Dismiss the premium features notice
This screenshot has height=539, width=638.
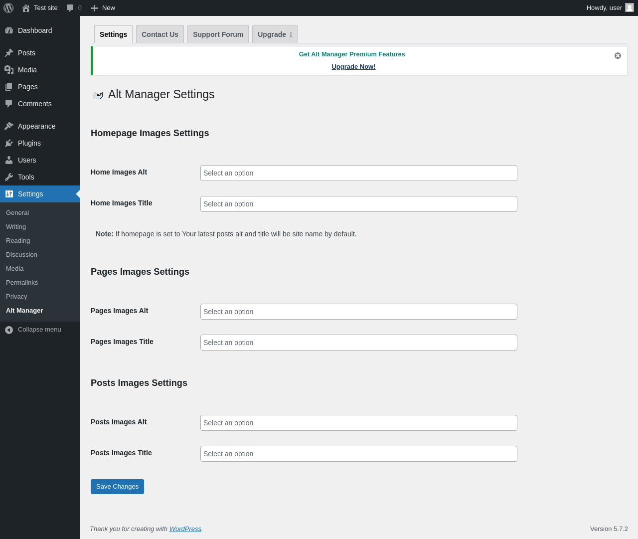[618, 56]
